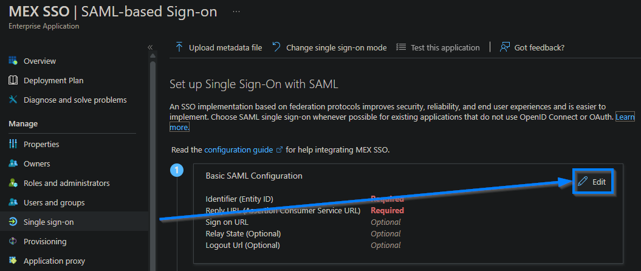The width and height of the screenshot is (641, 271).
Task: Open the ellipsis more options menu
Action: (236, 12)
